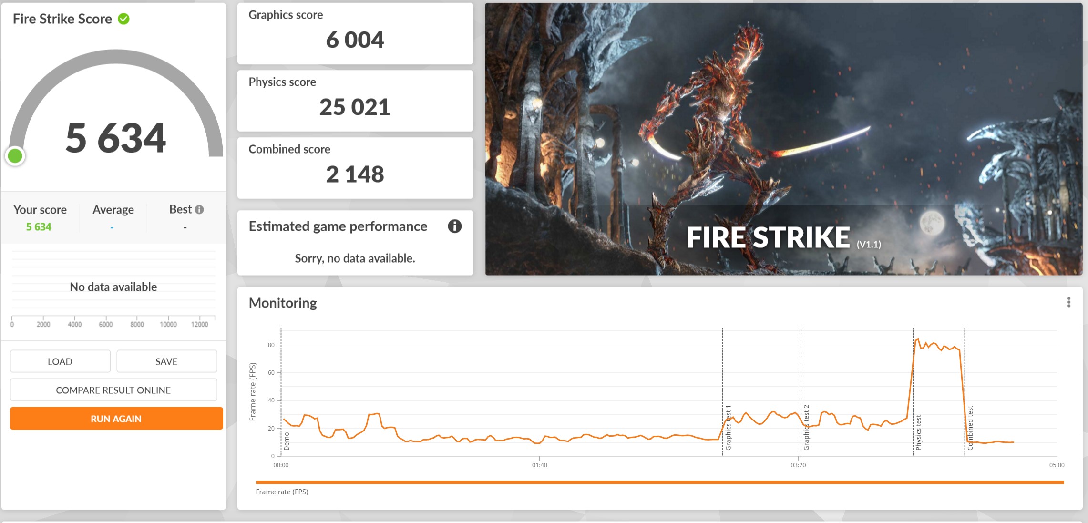Click COMPARE RESULT ONLINE button
Screen dimensions: 1088x523
pyautogui.click(x=113, y=390)
